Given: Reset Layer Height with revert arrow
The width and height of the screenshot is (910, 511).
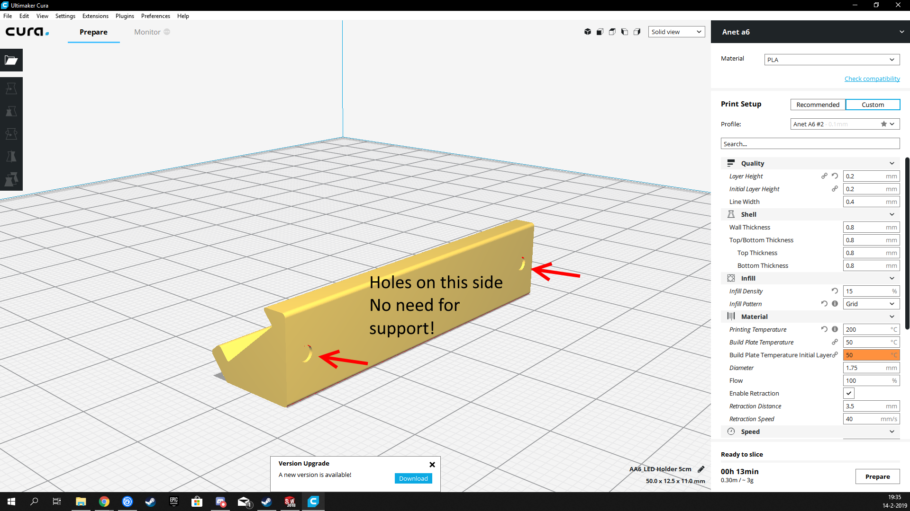Looking at the screenshot, I should pyautogui.click(x=835, y=176).
